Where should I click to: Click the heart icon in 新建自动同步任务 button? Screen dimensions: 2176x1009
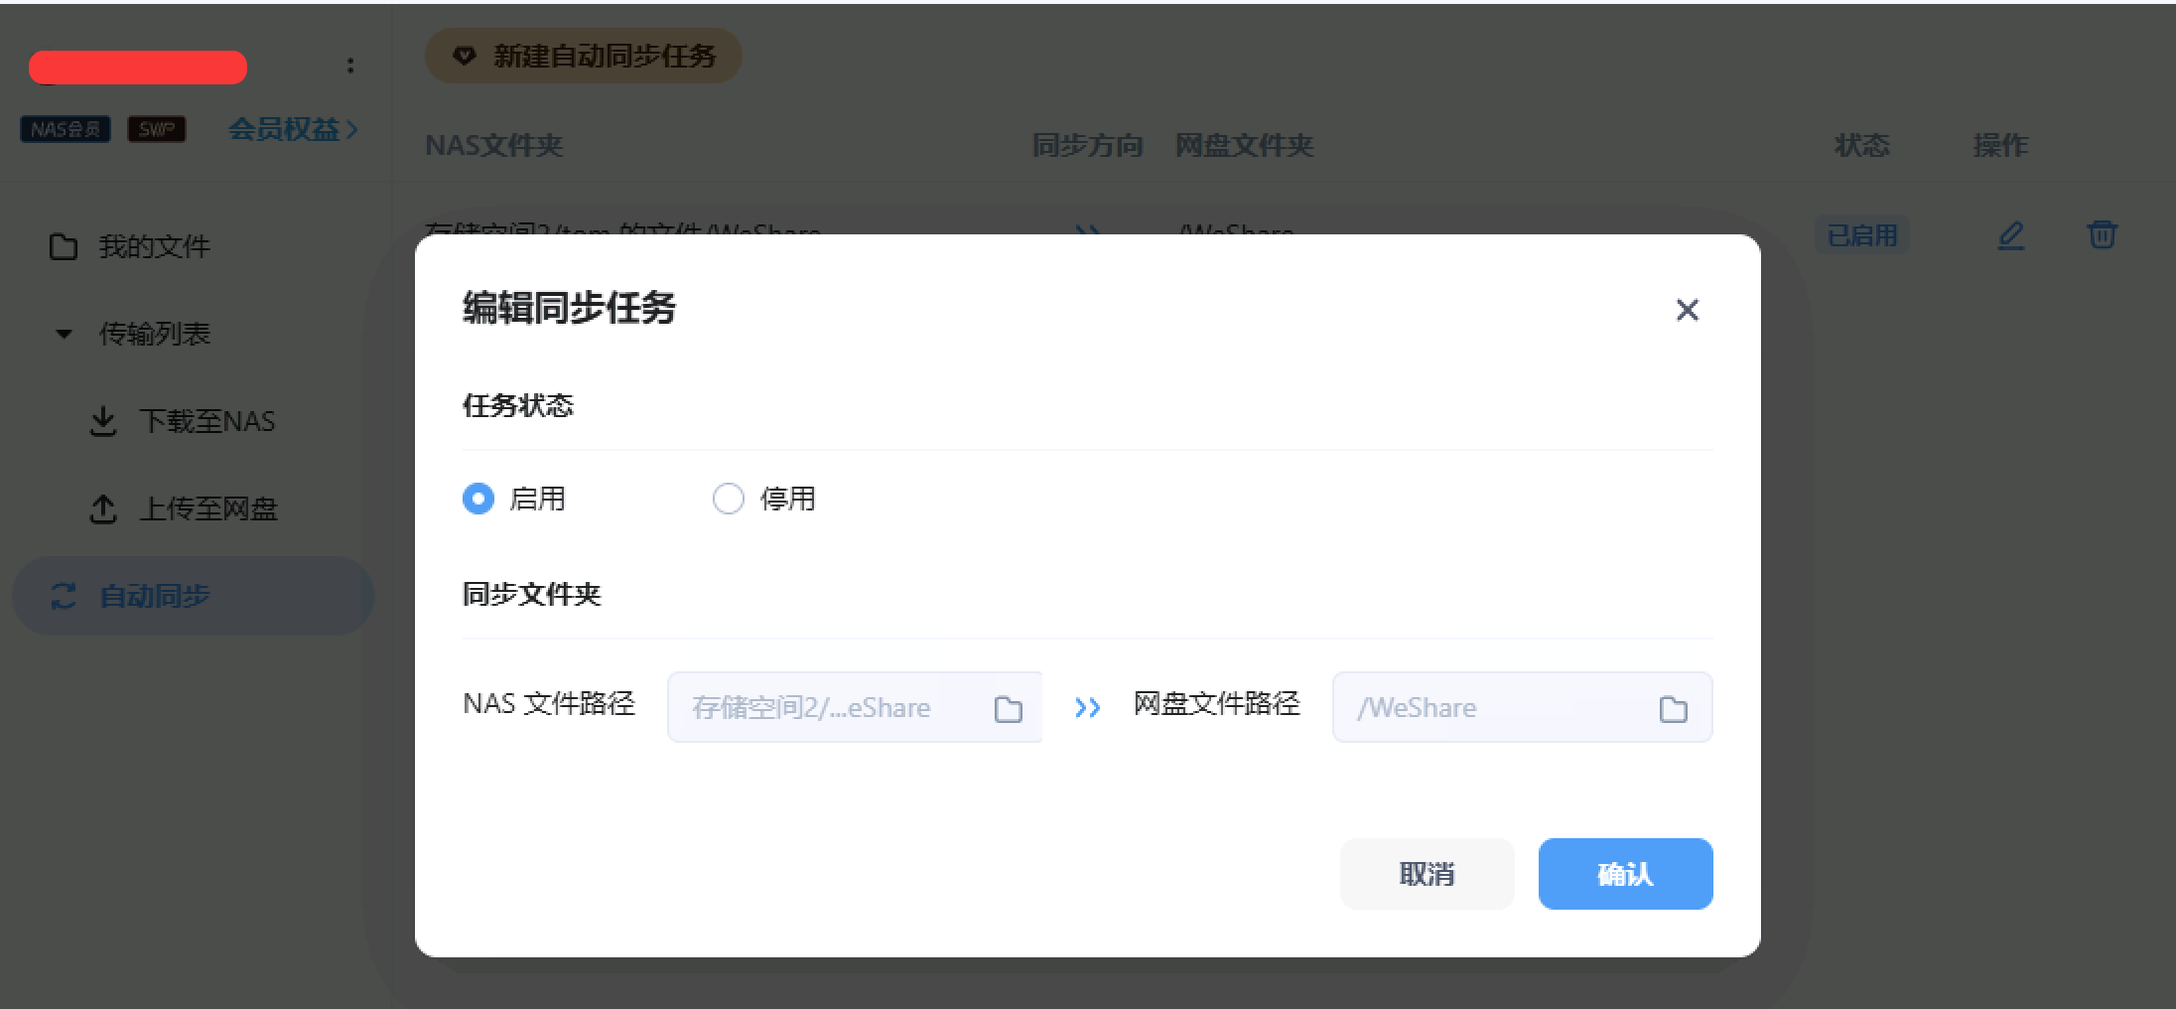[x=464, y=57]
